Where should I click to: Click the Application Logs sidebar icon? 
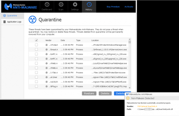[5, 22]
